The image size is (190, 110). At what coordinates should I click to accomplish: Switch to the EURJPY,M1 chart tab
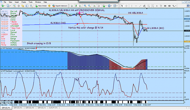pyautogui.click(x=54, y=108)
